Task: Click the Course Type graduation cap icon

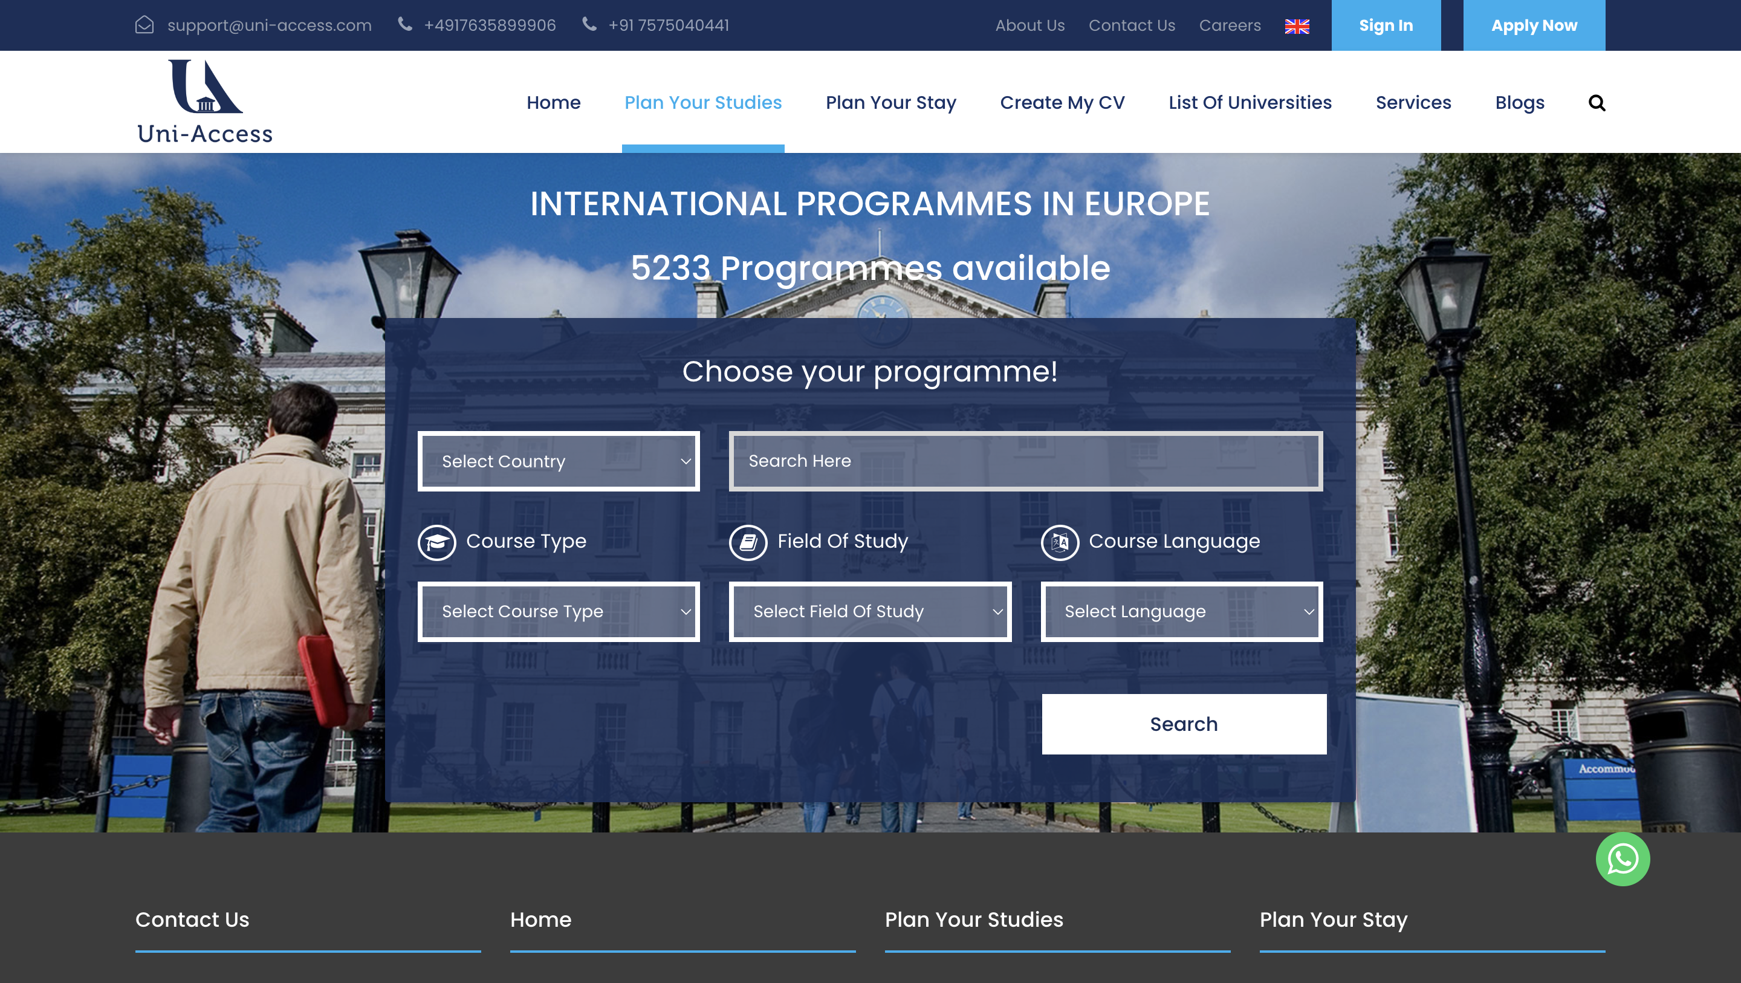Action: [x=436, y=542]
